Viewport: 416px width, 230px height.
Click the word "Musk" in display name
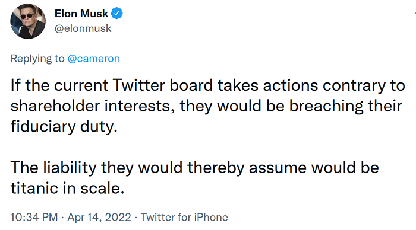point(94,14)
